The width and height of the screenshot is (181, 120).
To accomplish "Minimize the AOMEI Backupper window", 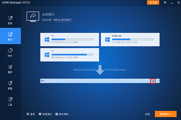I will coord(172,3).
